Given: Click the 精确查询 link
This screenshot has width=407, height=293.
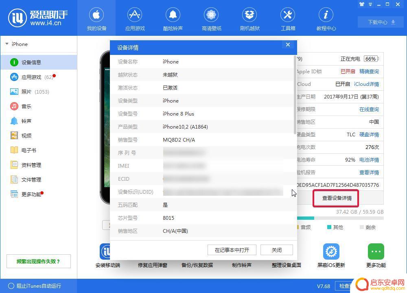Looking at the screenshot, I should click(369, 71).
